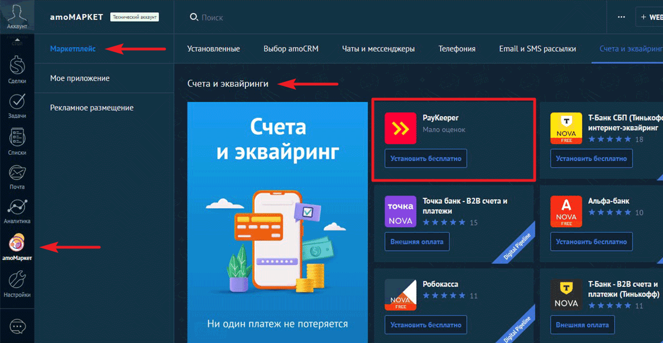The image size is (663, 343).
Task: Open Списки sidebar icon
Action: 17,140
